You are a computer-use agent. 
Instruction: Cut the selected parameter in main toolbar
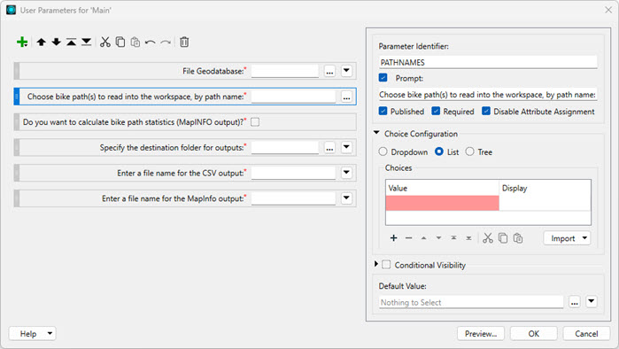105,42
